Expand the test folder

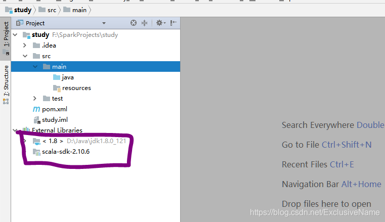click(x=34, y=99)
